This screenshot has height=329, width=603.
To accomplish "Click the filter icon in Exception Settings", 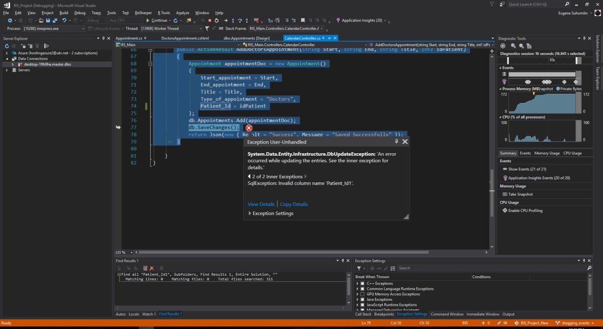I will pyautogui.click(x=359, y=268).
